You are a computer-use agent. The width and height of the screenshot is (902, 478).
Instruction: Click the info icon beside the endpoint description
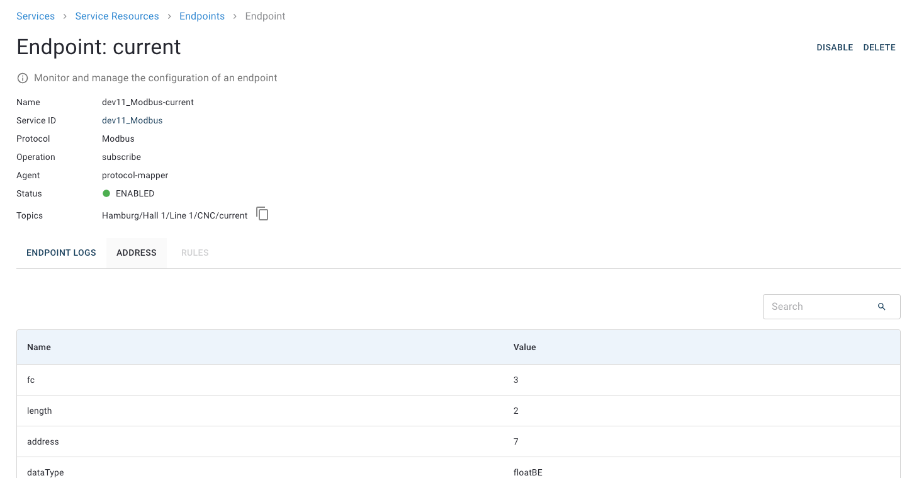click(x=23, y=78)
